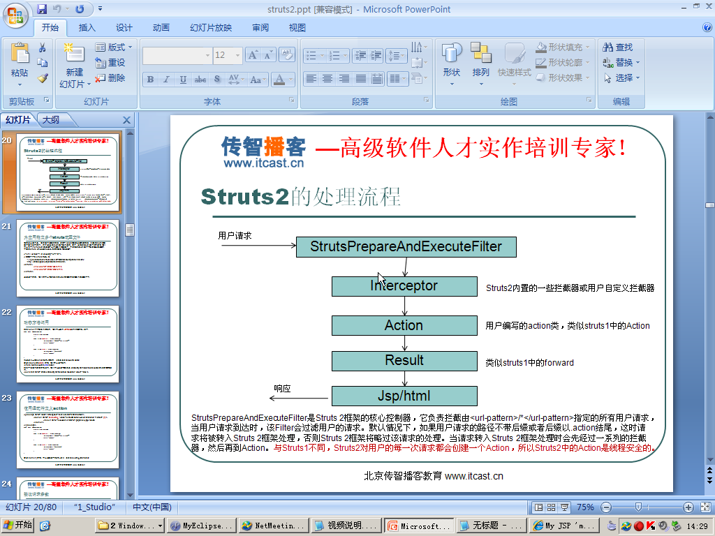Screen dimensions: 715x536
Task: Toggle align text right
Action: [x=344, y=79]
